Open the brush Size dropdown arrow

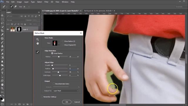[x=29, y=7]
